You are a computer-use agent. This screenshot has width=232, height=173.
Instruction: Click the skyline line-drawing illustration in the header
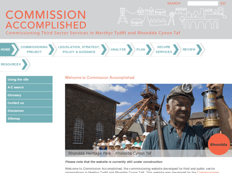coord(172,18)
